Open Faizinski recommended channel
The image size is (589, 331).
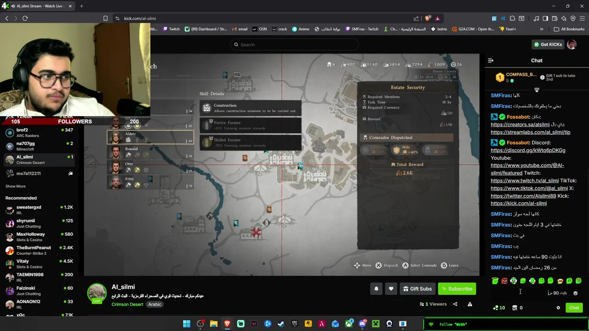(39, 291)
